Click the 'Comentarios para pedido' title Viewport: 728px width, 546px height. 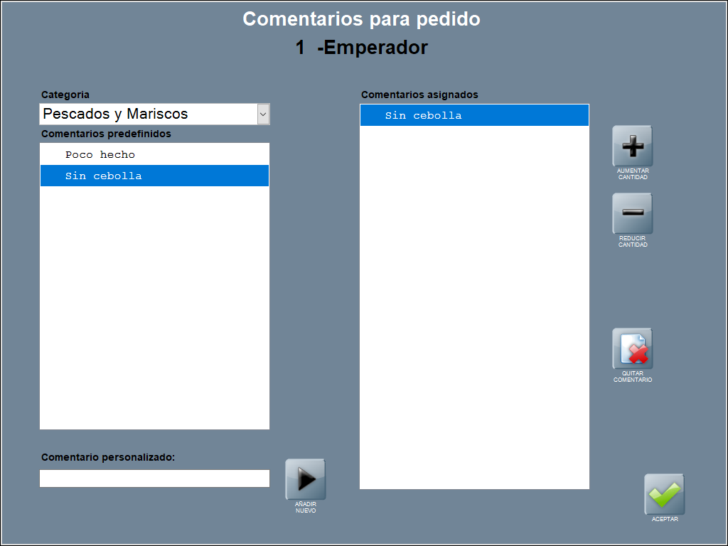pos(361,19)
